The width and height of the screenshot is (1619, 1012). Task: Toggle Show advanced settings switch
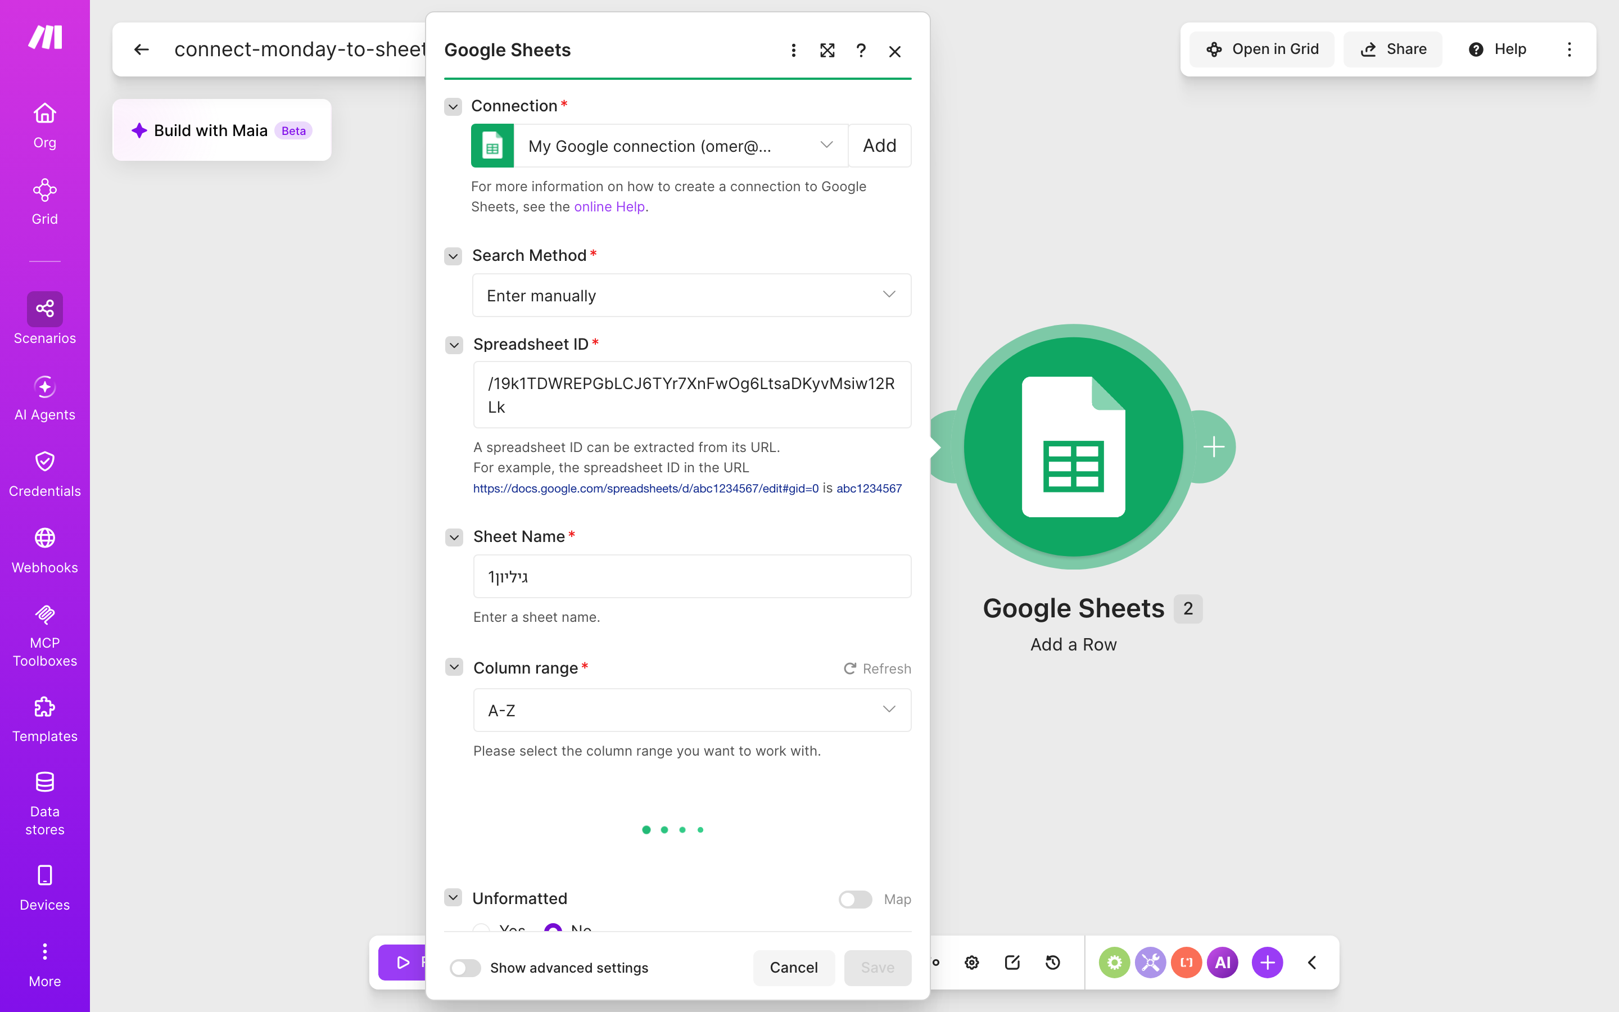(465, 968)
